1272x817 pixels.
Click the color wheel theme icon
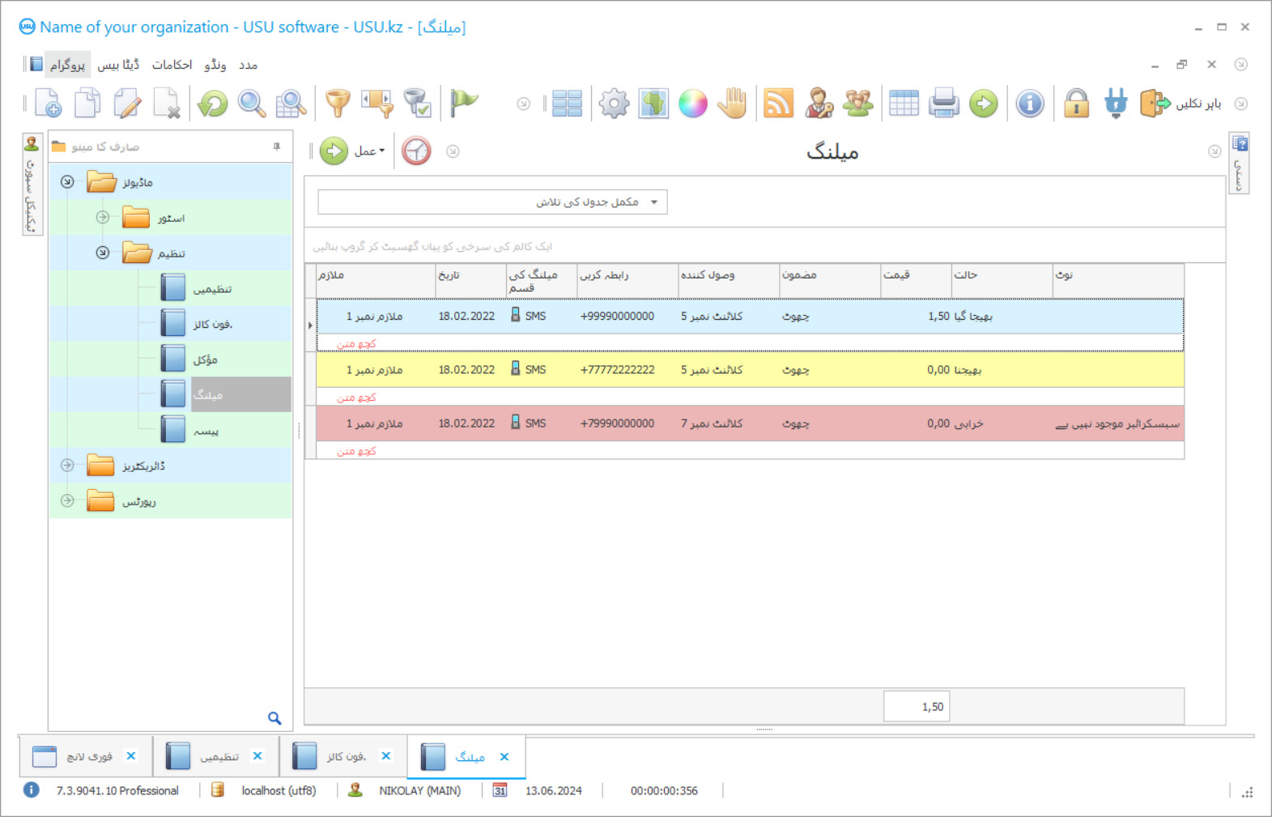click(x=692, y=104)
